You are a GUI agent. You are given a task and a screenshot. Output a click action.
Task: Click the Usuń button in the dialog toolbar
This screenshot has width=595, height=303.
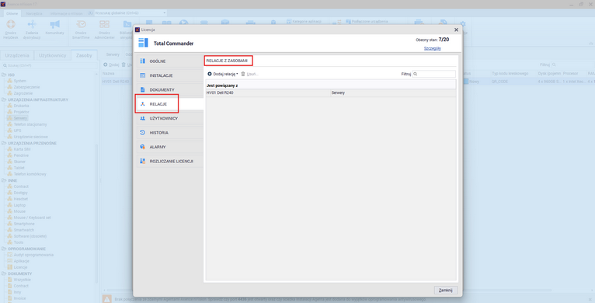pyautogui.click(x=249, y=74)
